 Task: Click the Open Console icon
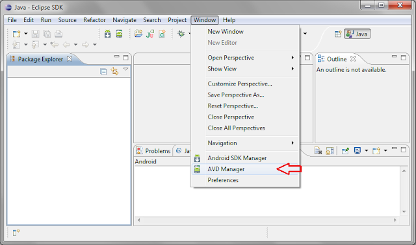point(376,151)
